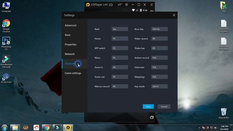Close the Settings dialog

[174, 15]
